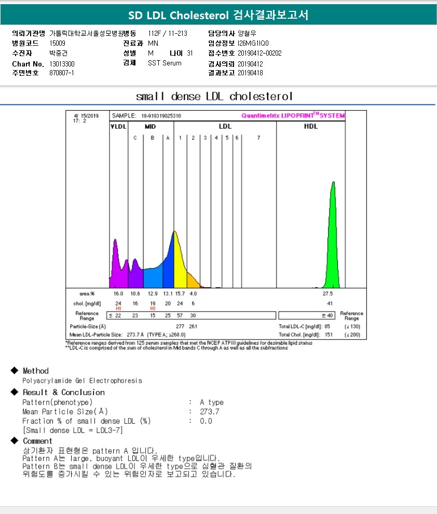437x514 pixels.
Task: Select the HDL column header
Action: pyautogui.click(x=311, y=126)
